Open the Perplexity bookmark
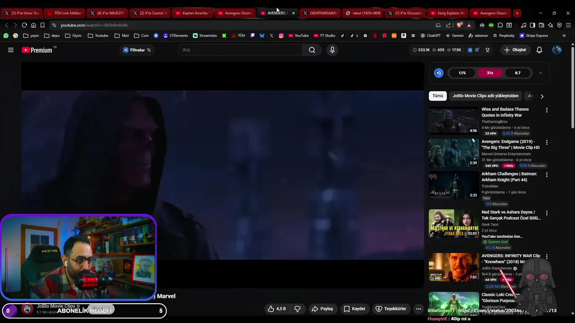 tap(504, 35)
